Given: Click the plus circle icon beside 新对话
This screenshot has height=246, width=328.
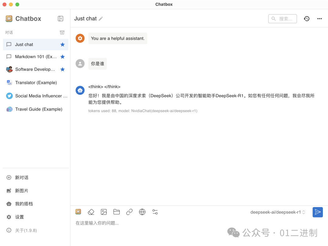Looking at the screenshot, I should point(9,178).
